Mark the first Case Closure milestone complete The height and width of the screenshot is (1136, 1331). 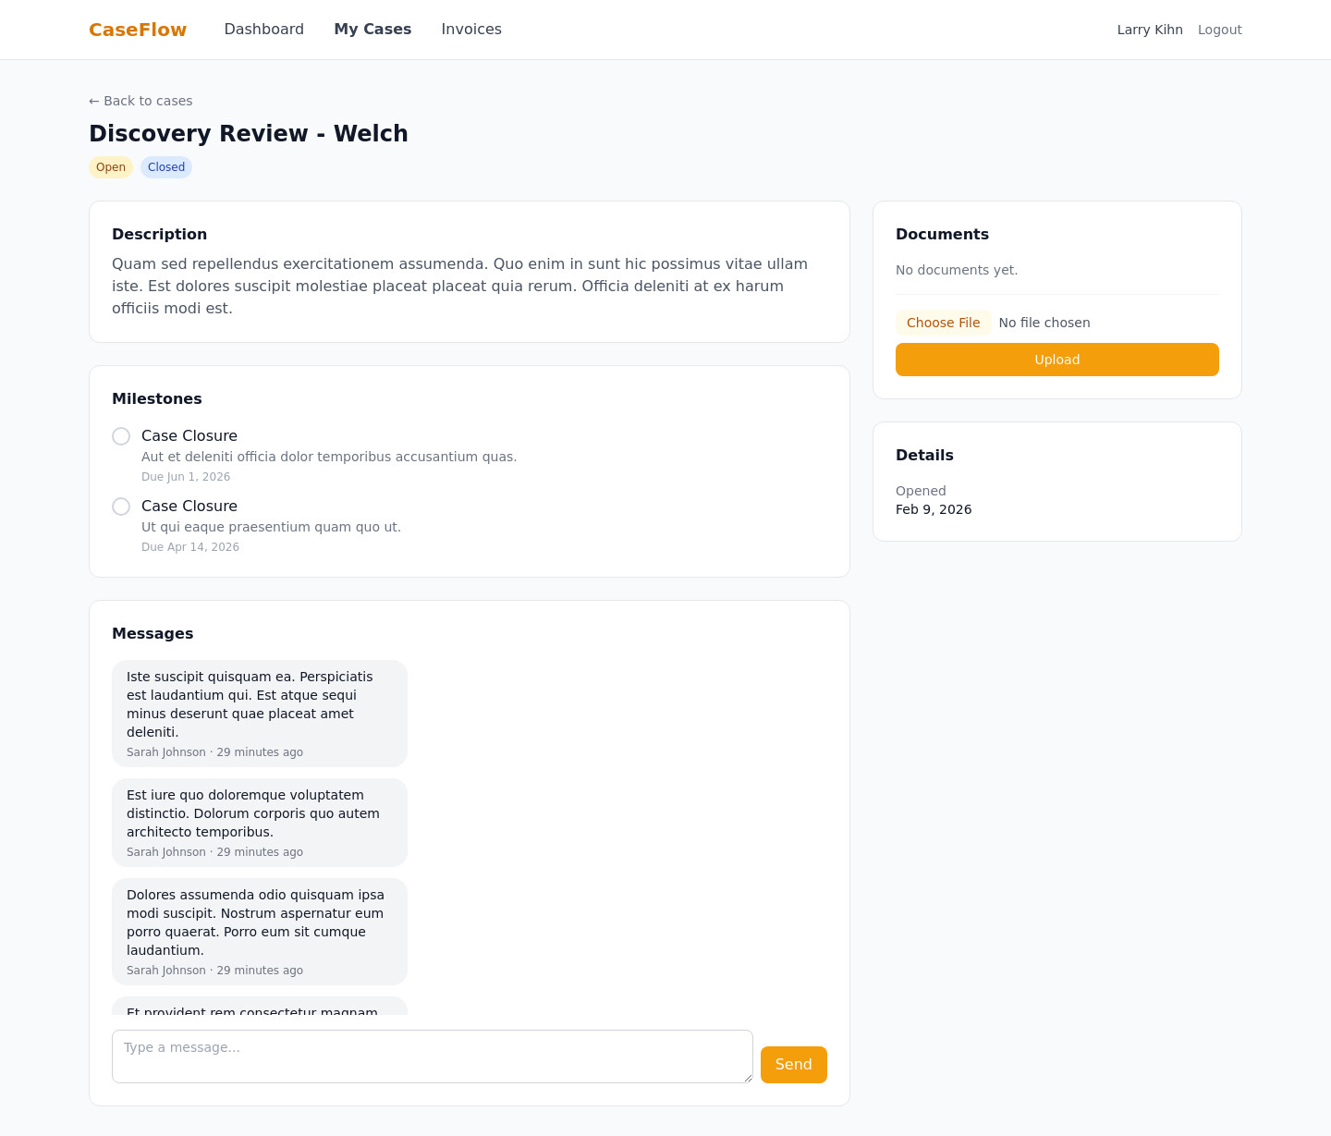click(x=120, y=435)
